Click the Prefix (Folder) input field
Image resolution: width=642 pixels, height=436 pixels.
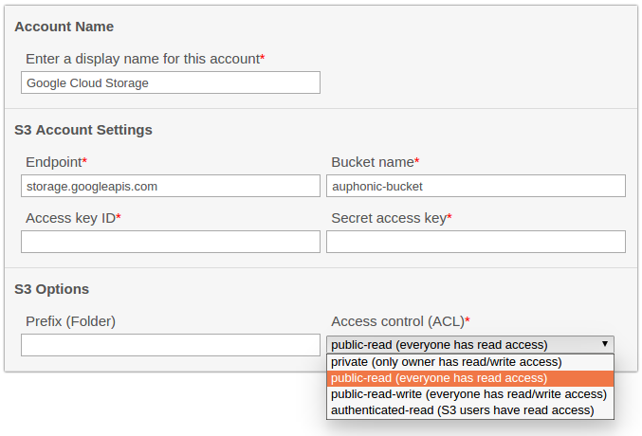coord(171,345)
